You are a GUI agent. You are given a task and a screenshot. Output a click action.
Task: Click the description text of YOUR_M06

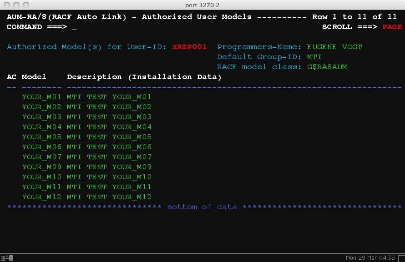pos(109,147)
